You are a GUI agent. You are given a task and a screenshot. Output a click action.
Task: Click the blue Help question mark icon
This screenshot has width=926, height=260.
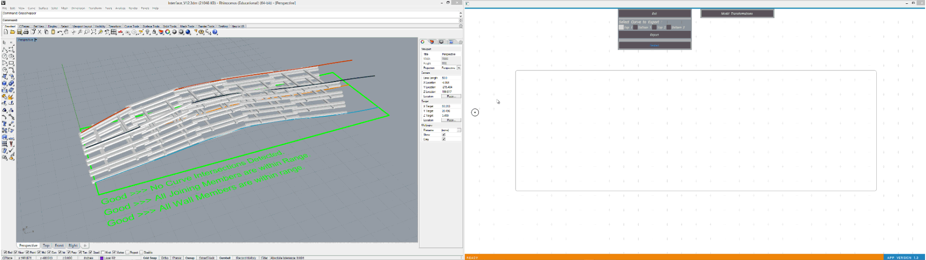tap(215, 32)
